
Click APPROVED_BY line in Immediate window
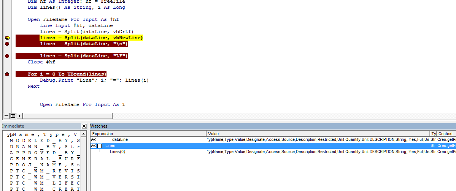[44, 153]
